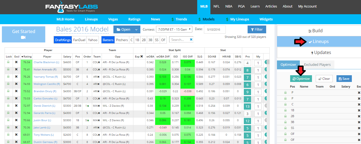Click the My exposure box in Derek Dietrich's row
Image resolution: width=361 pixels, height=144 pixels.
click(258, 107)
